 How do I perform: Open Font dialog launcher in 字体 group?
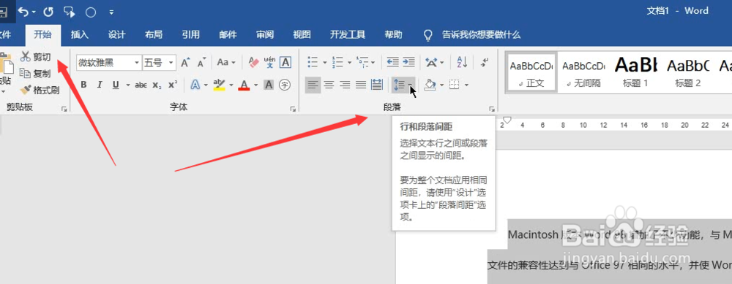[293, 109]
